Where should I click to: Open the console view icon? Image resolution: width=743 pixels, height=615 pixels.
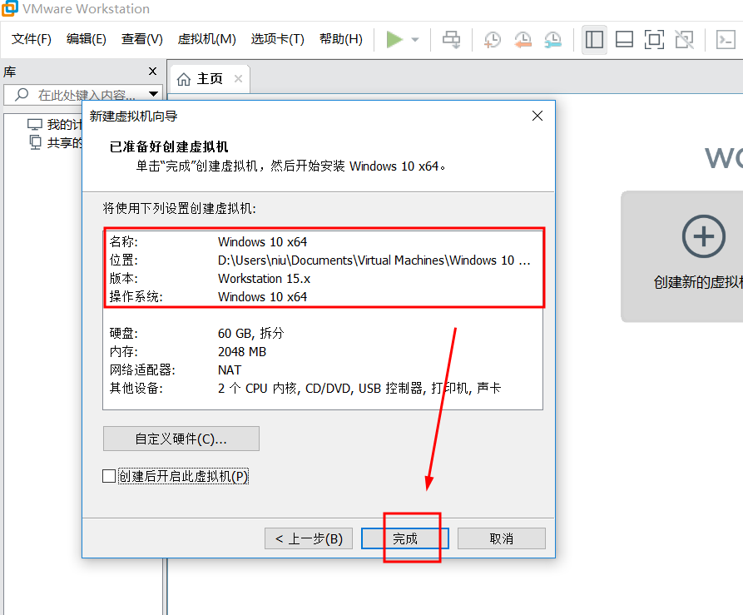(726, 39)
